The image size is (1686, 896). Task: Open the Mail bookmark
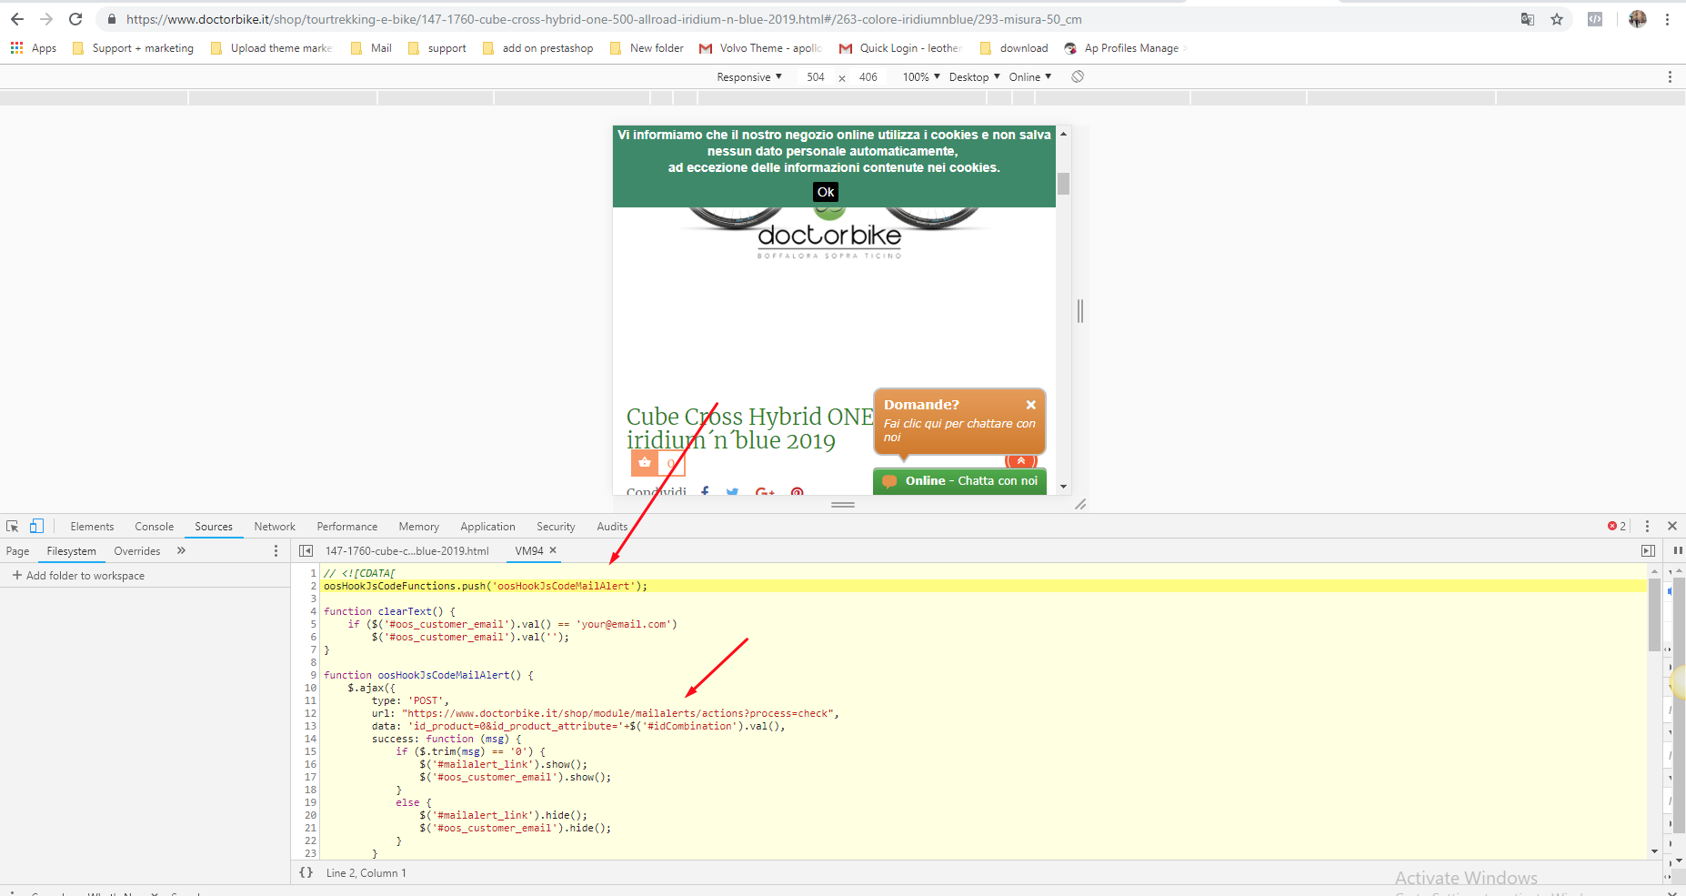coord(371,48)
